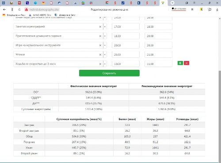221x163 pixels.
Task: Click Рекомендуемое значение энерготрат column header
Action: tap(167, 86)
